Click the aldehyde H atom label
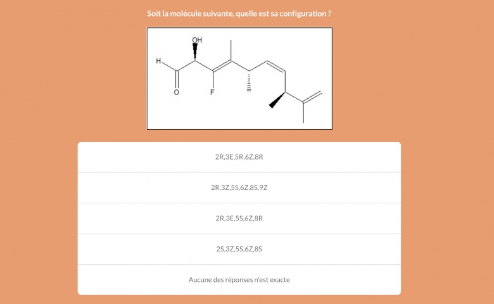 158,61
